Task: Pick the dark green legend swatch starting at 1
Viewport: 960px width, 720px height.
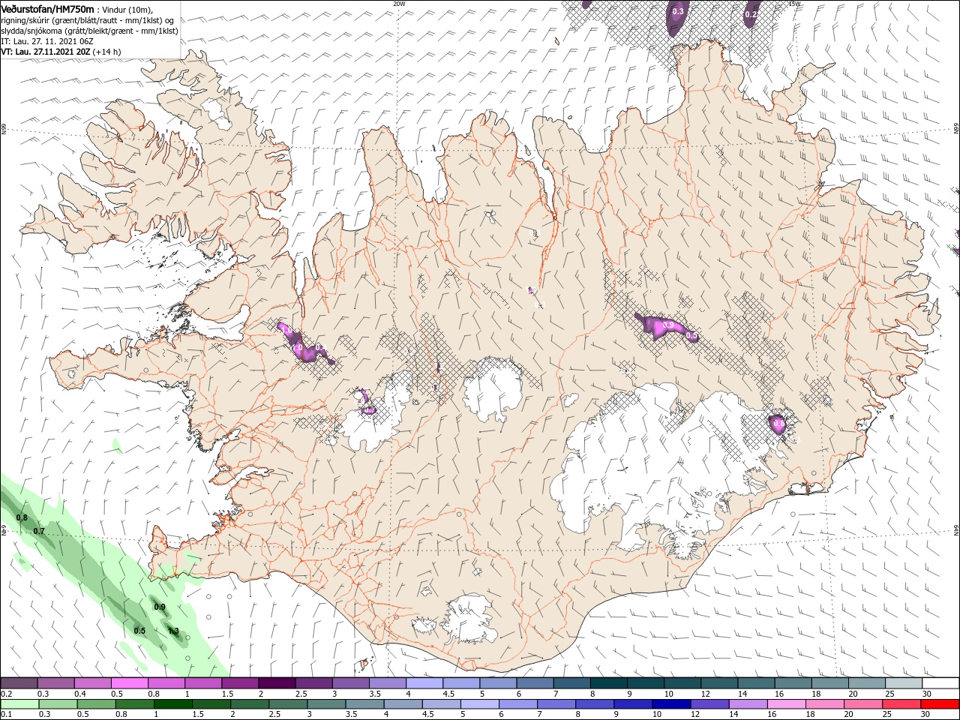Action: 173,704
